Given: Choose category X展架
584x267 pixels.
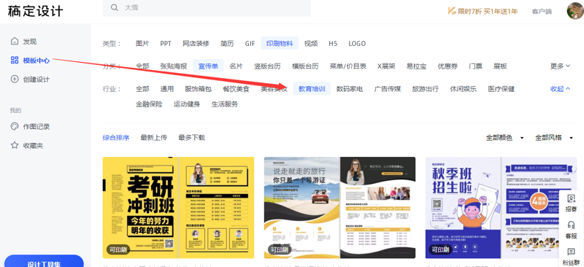Looking at the screenshot, I should (386, 66).
